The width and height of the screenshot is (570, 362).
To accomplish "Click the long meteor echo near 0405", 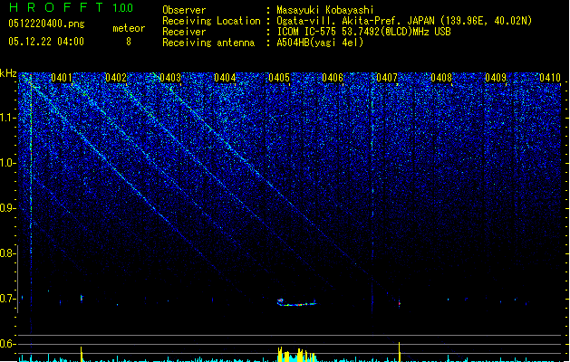I will point(296,303).
